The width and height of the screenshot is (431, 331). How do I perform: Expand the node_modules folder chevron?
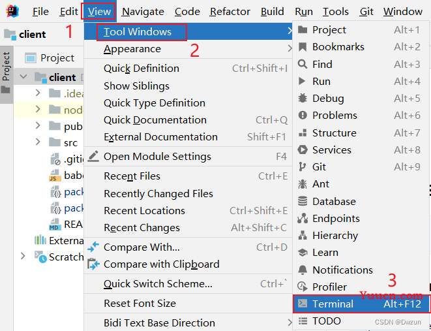pyautogui.click(x=38, y=110)
